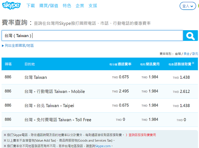Click connection fee TWD 2.612 in Mobile row
This screenshot has height=148, width=199.
tap(181, 92)
